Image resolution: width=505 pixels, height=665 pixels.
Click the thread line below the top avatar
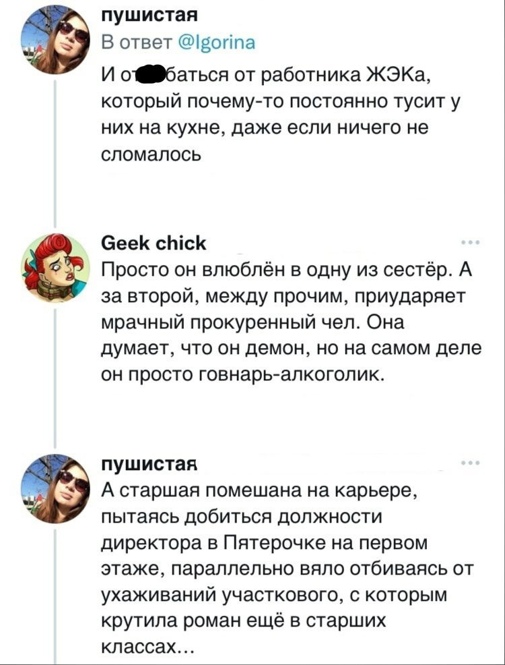point(56,148)
